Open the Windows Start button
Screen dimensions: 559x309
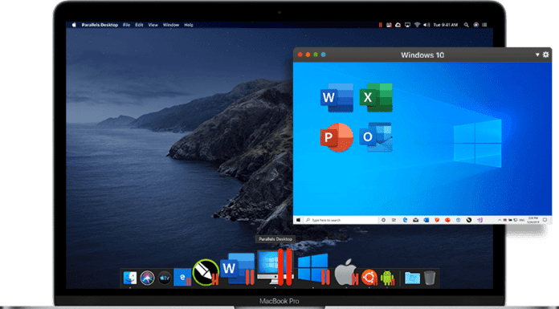coord(299,220)
